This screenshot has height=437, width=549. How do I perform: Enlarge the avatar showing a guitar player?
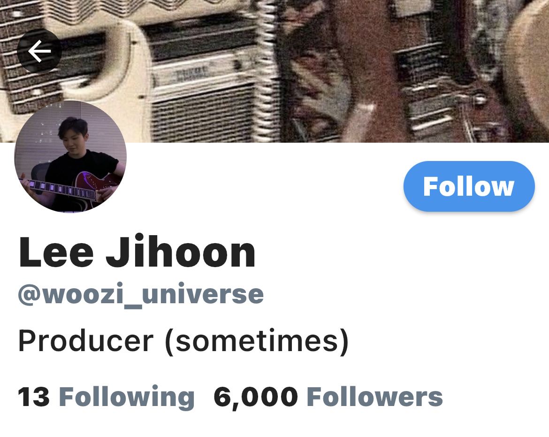pyautogui.click(x=70, y=156)
